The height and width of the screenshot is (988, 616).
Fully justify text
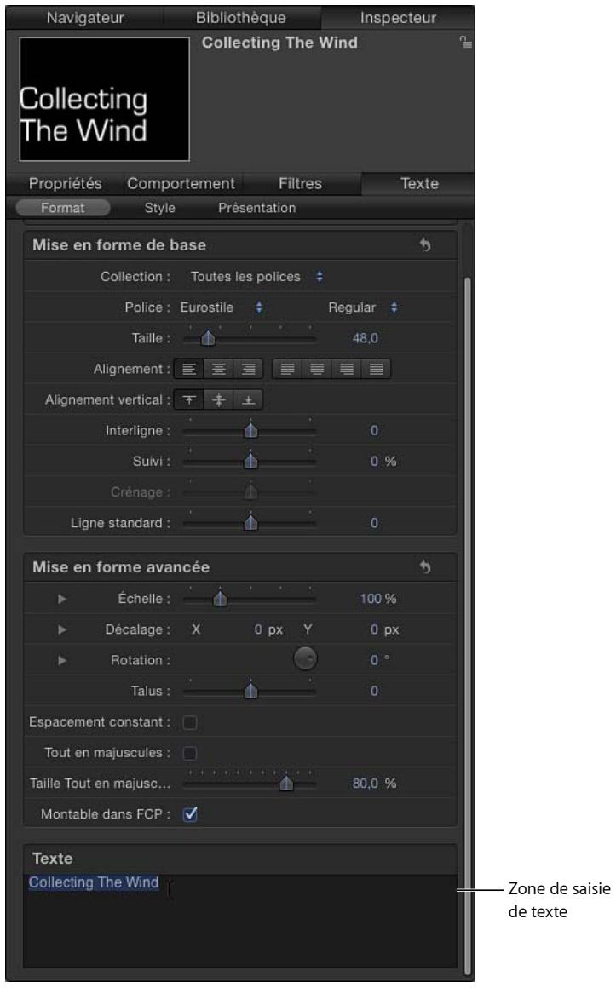[x=377, y=370]
